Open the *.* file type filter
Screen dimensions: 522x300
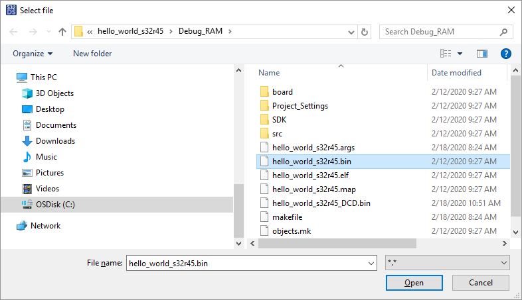coord(448,263)
